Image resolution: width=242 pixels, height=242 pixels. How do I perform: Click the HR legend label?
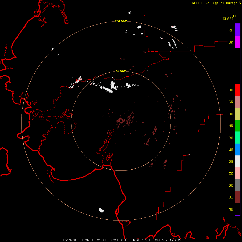(231, 126)
